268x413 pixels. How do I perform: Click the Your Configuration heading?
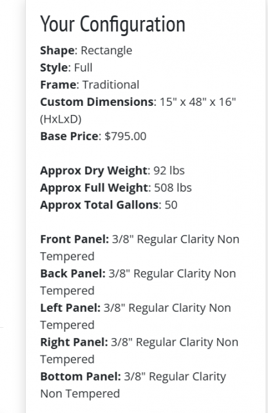click(x=113, y=25)
